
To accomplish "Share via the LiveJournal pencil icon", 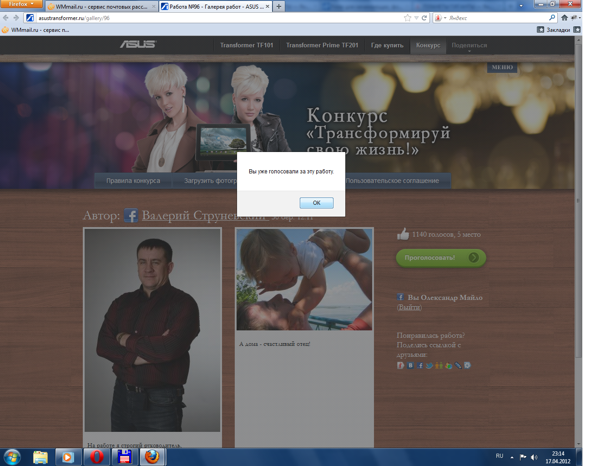I will pos(458,365).
